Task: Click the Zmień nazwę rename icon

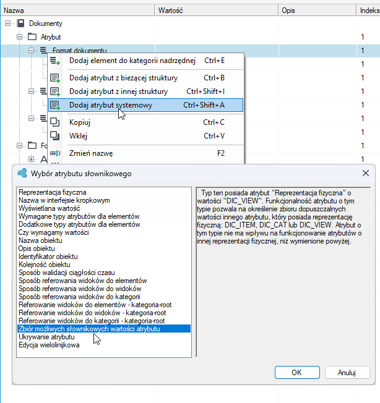Action: pyautogui.click(x=55, y=153)
